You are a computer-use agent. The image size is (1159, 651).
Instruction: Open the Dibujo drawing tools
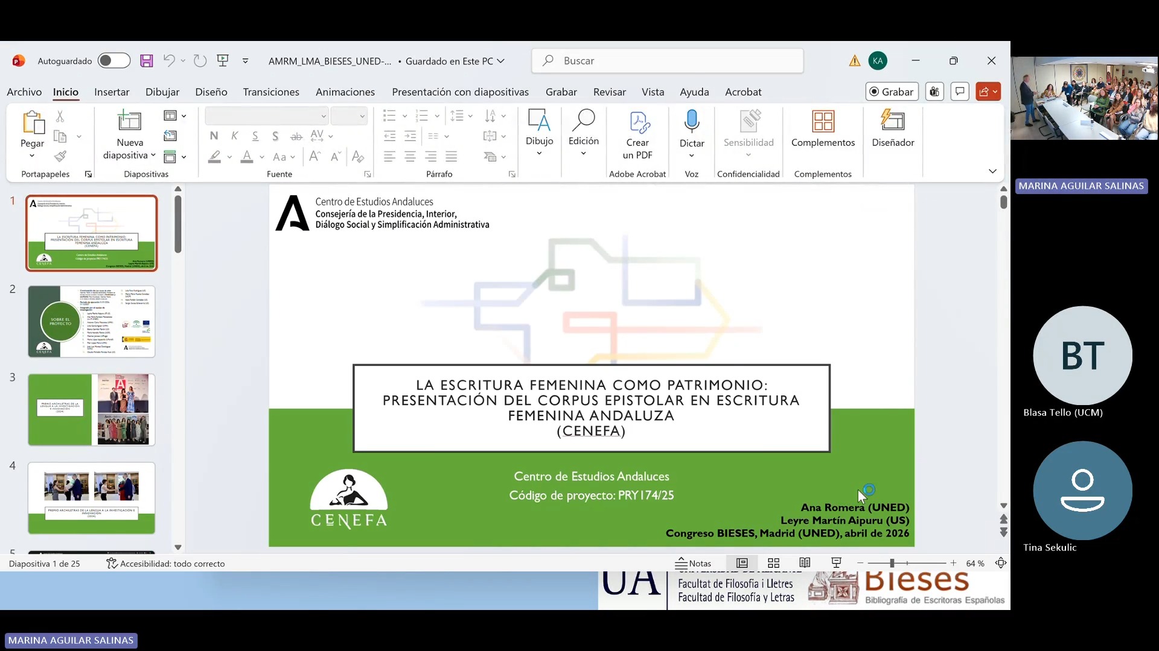click(539, 133)
